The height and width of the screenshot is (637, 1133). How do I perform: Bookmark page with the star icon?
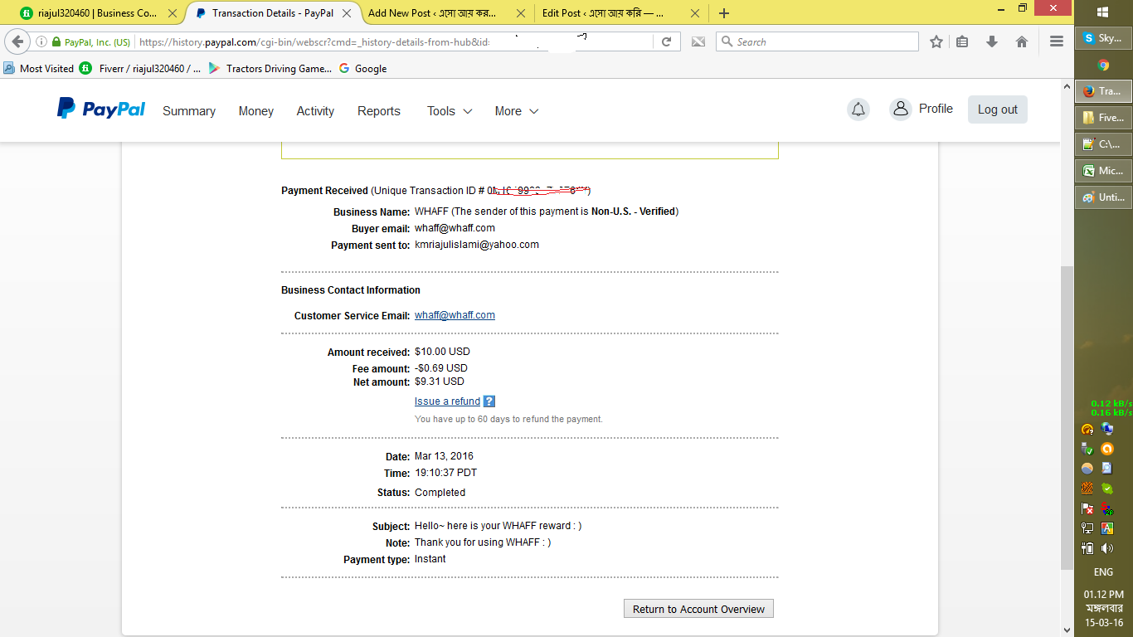tap(936, 41)
